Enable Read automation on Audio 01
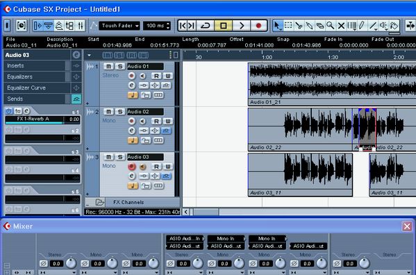The image size is (416, 275). coord(156,76)
